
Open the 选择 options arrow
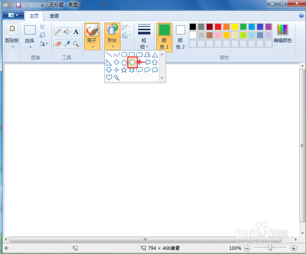click(x=30, y=47)
